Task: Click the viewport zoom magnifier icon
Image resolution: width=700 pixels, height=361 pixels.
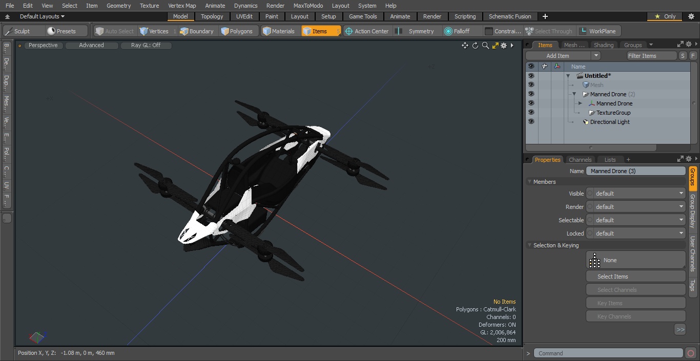Action: tap(485, 46)
